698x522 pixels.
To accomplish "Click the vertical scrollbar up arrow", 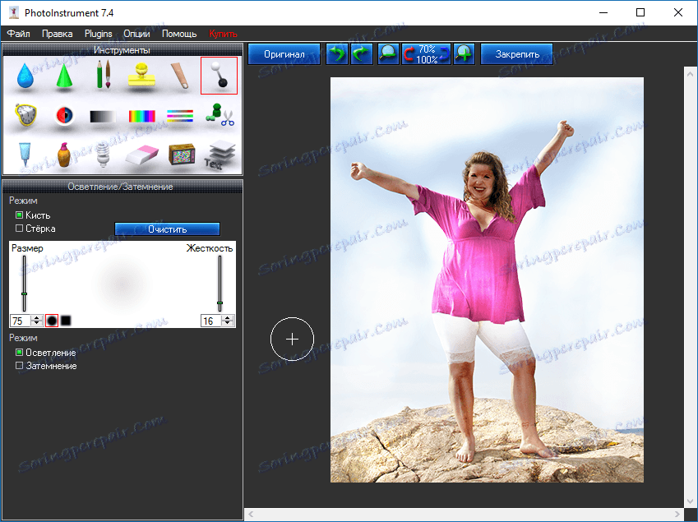I will pyautogui.click(x=691, y=74).
